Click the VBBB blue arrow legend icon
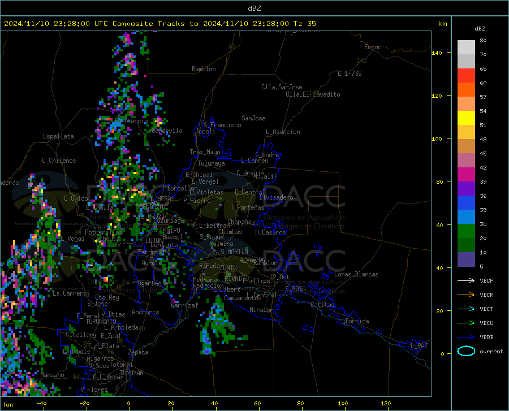The height and width of the screenshot is (411, 509). tap(466, 338)
